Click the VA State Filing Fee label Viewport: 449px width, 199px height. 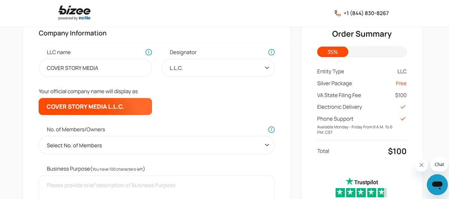pos(339,95)
